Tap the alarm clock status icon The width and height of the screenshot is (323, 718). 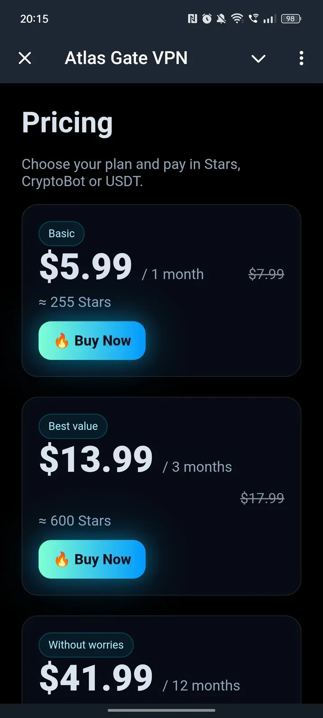point(207,19)
